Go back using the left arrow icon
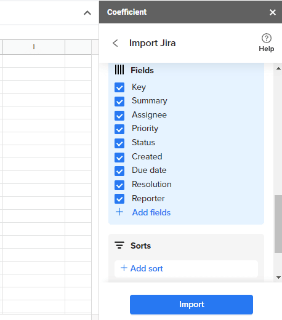This screenshot has height=320, width=282. (x=115, y=43)
